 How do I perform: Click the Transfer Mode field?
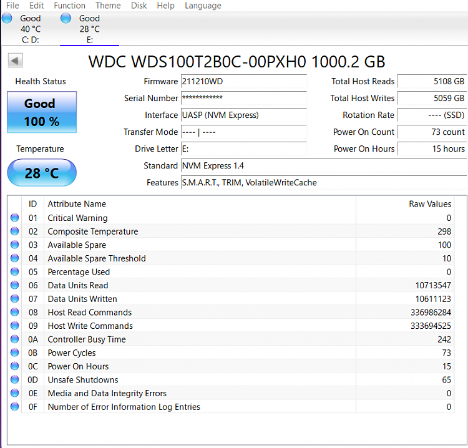click(244, 132)
